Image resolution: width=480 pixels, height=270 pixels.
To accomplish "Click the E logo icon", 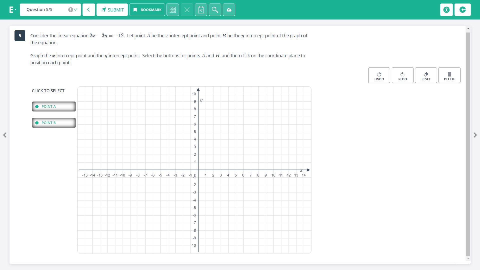I will (11, 10).
